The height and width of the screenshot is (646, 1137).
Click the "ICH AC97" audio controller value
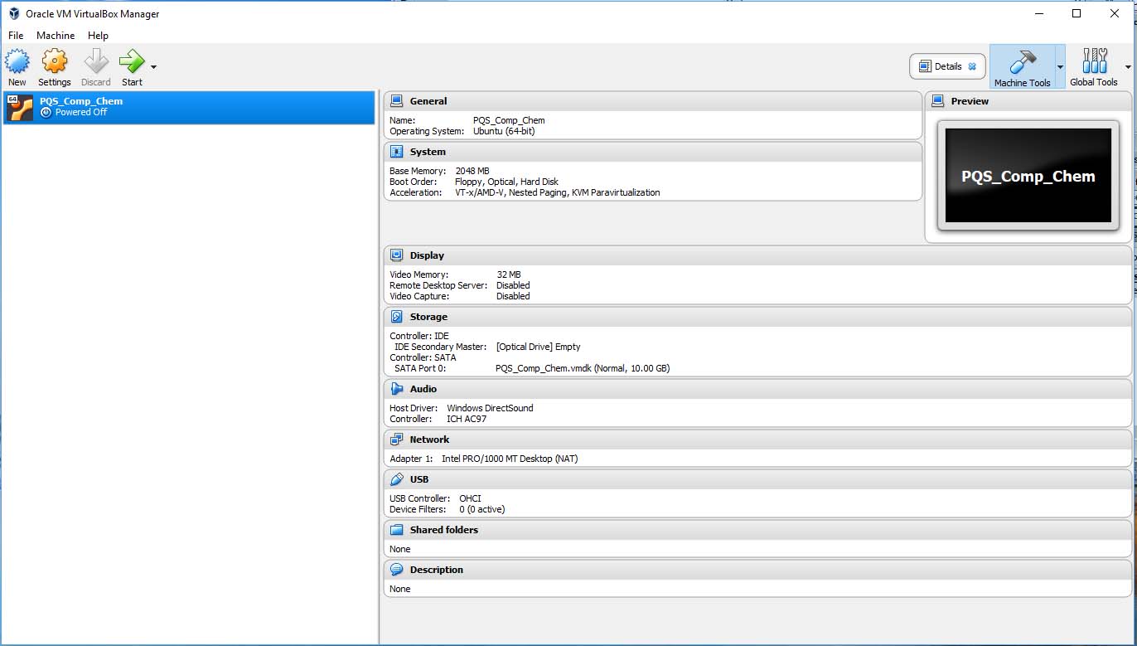coord(467,419)
